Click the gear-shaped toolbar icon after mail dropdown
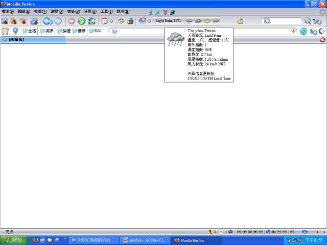 tap(121, 21)
